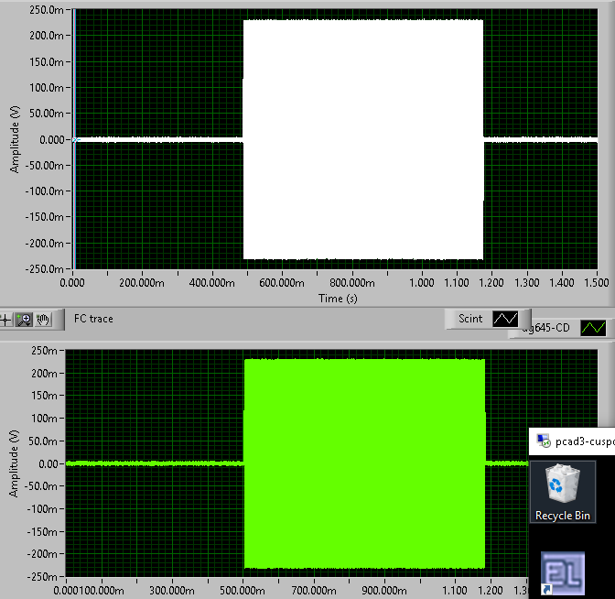Click inside the green FC trace waveform

click(x=364, y=463)
